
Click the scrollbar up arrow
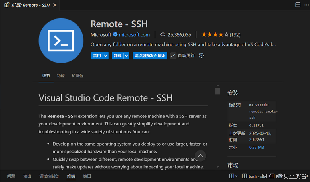point(218,85)
